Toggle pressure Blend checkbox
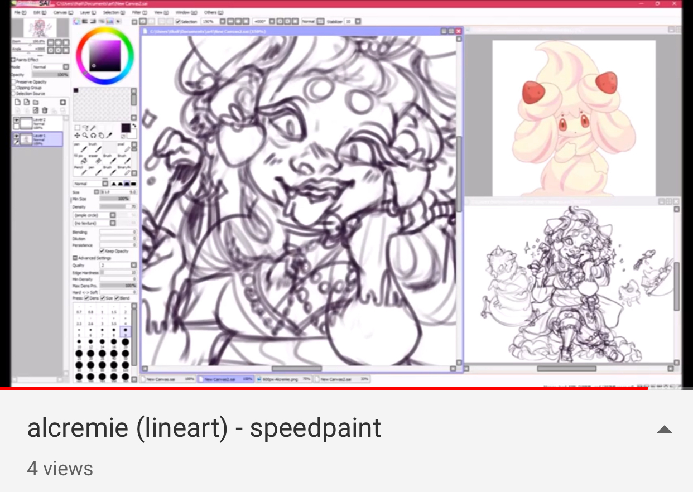693x492 pixels. pos(117,298)
